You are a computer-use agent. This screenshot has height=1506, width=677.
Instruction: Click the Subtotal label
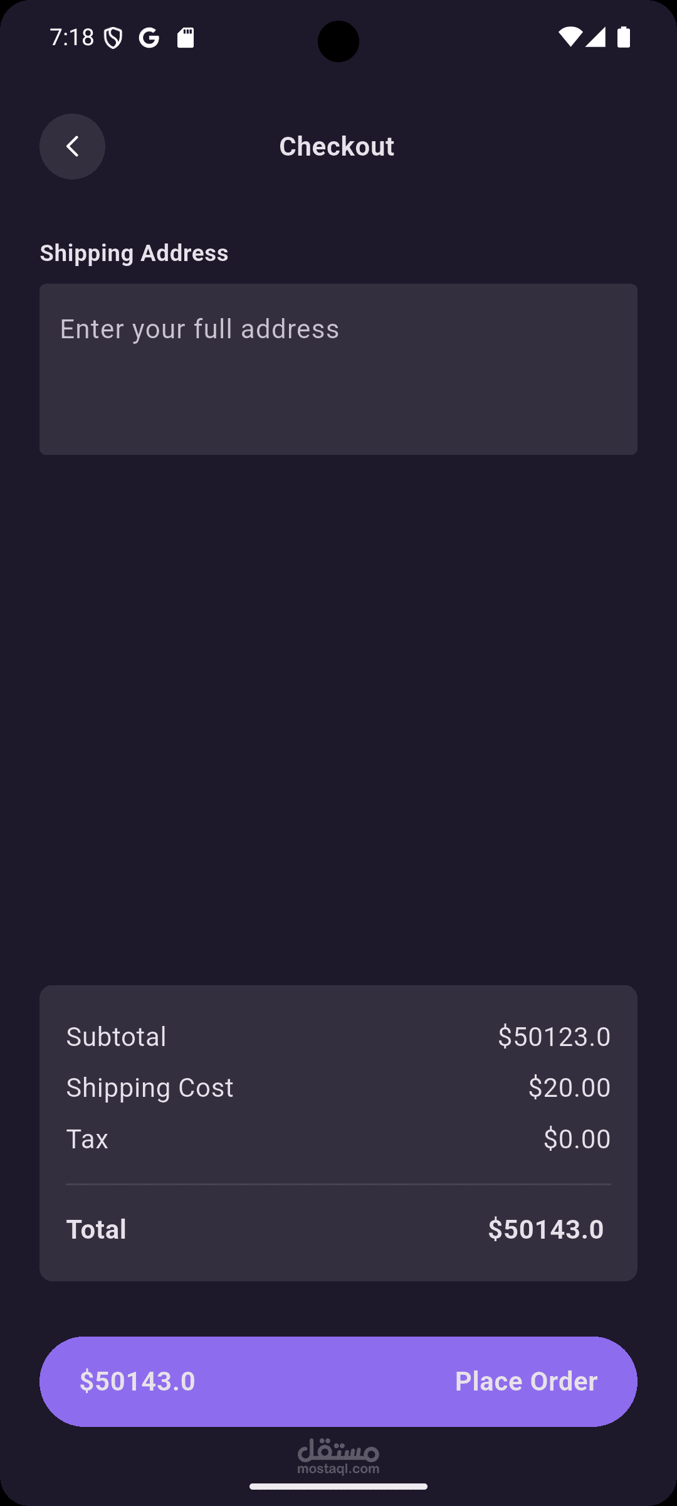117,1037
